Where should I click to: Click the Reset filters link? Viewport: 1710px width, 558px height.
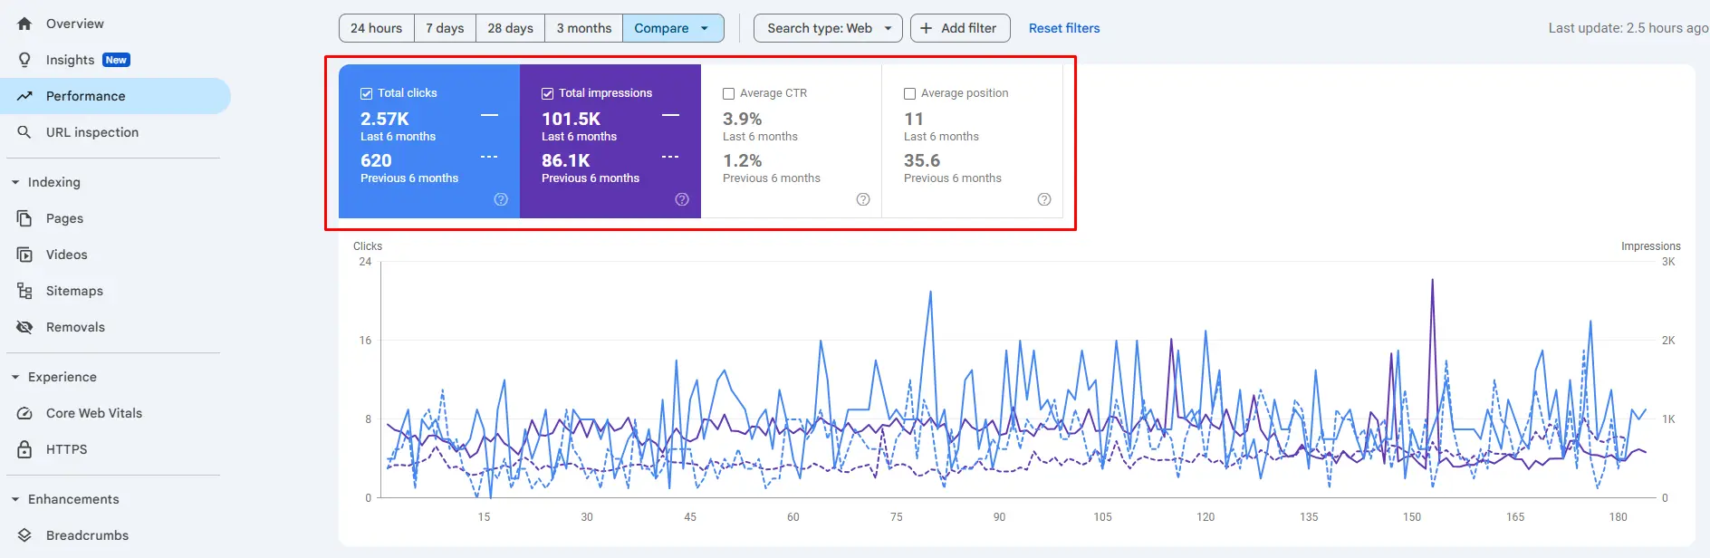pos(1064,28)
